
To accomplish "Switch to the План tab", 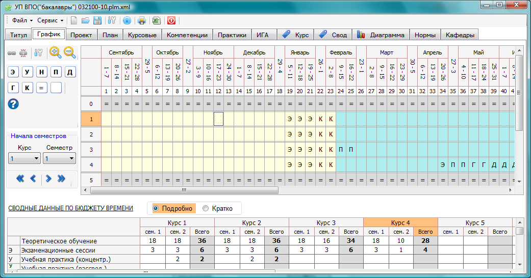I will click(x=110, y=35).
